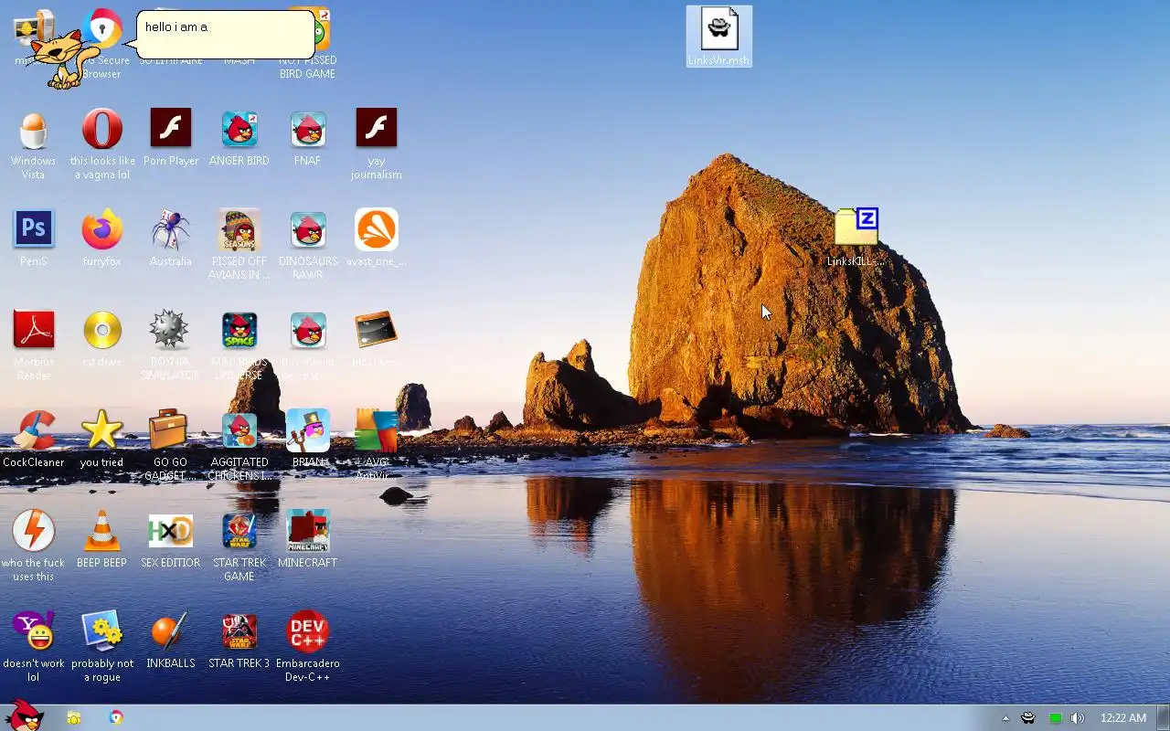Launch the AGGITATED CHICKENS icon
This screenshot has width=1170, height=731.
point(239,430)
